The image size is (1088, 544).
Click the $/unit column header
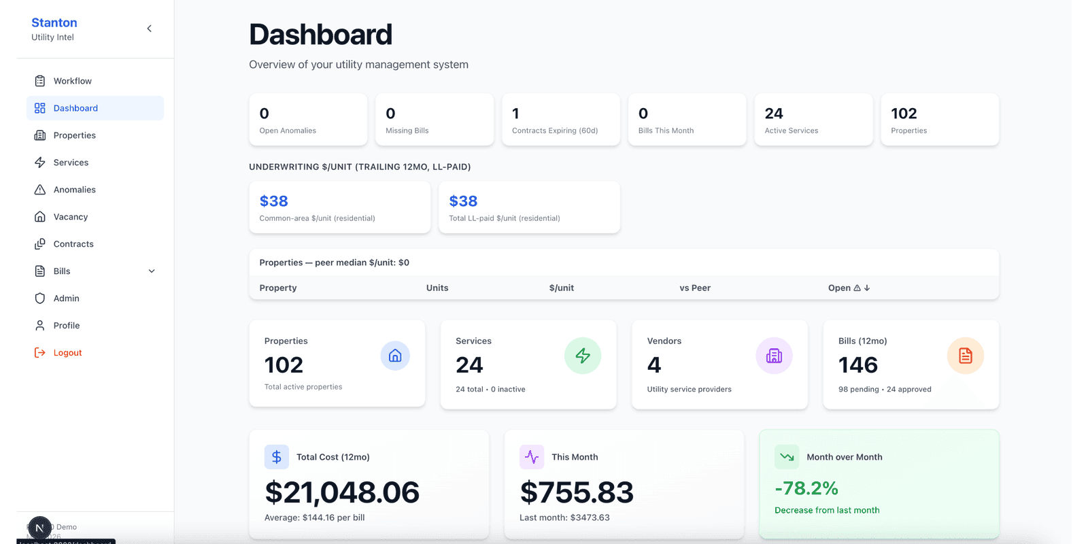point(562,288)
